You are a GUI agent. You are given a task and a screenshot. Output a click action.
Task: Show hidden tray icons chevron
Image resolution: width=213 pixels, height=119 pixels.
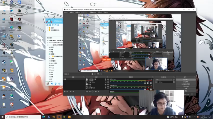(x=180, y=117)
